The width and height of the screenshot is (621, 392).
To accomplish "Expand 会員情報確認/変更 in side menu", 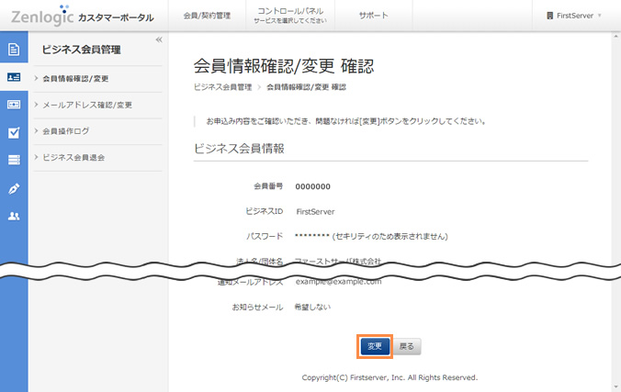I will (82, 78).
